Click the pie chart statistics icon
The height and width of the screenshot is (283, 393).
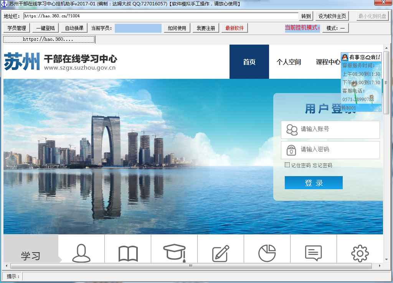267,253
